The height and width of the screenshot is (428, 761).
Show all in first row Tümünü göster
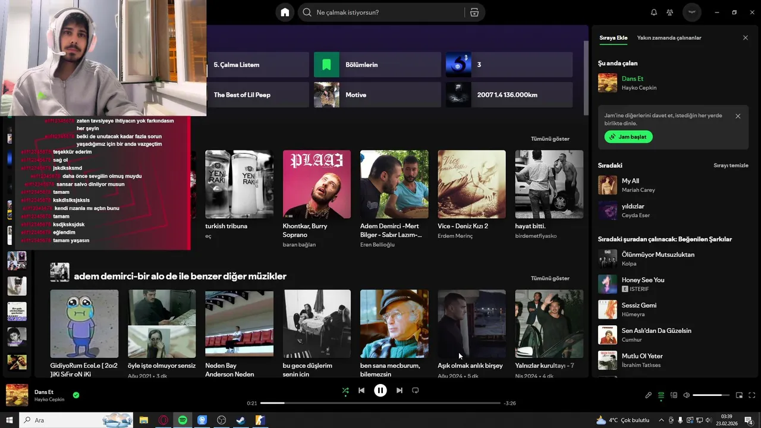[x=550, y=139]
